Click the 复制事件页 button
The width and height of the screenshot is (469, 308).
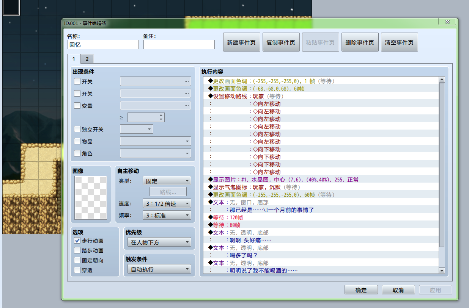[281, 42]
